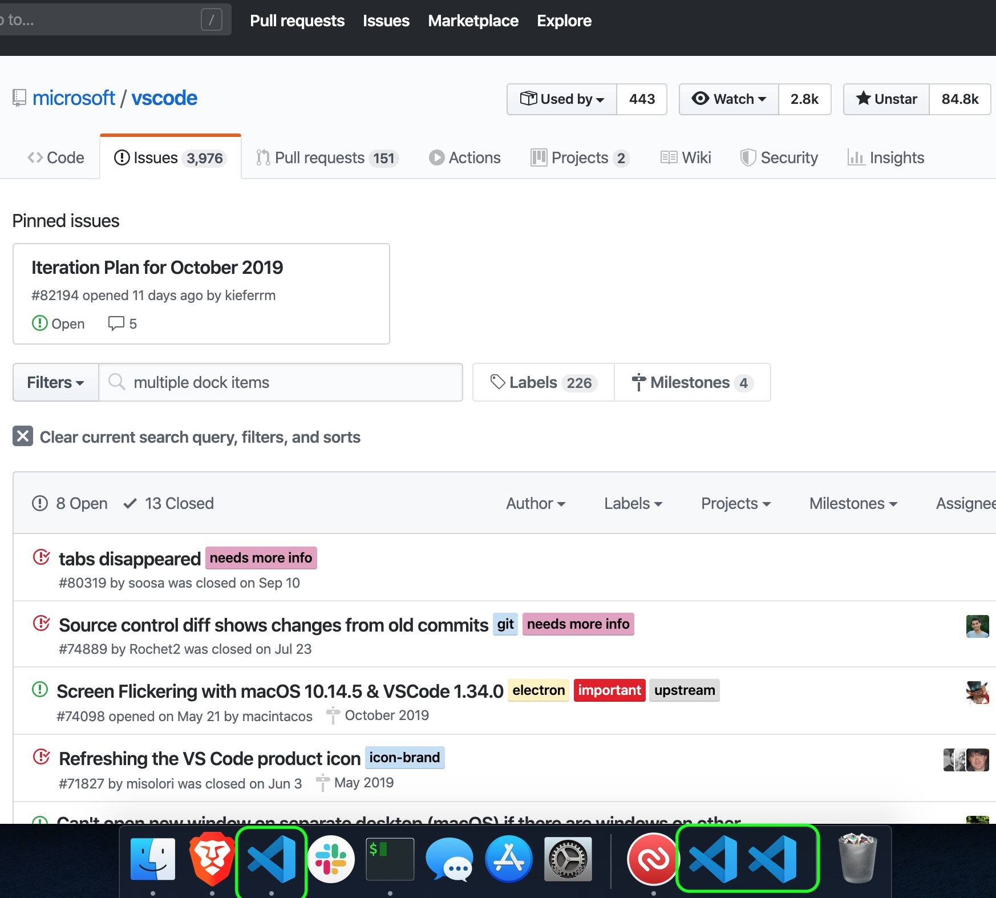The width and height of the screenshot is (996, 898).
Task: Switch to the Code tab
Action: click(56, 157)
